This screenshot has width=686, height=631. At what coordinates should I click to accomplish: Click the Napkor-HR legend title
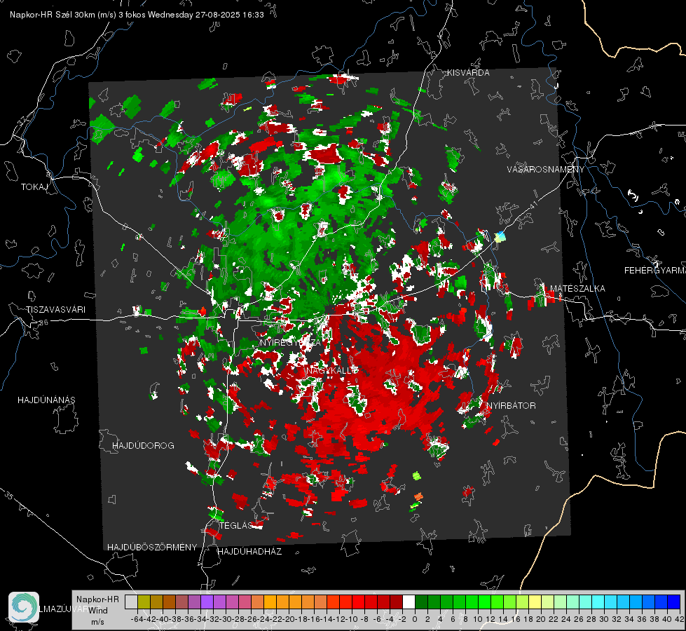pos(97,599)
